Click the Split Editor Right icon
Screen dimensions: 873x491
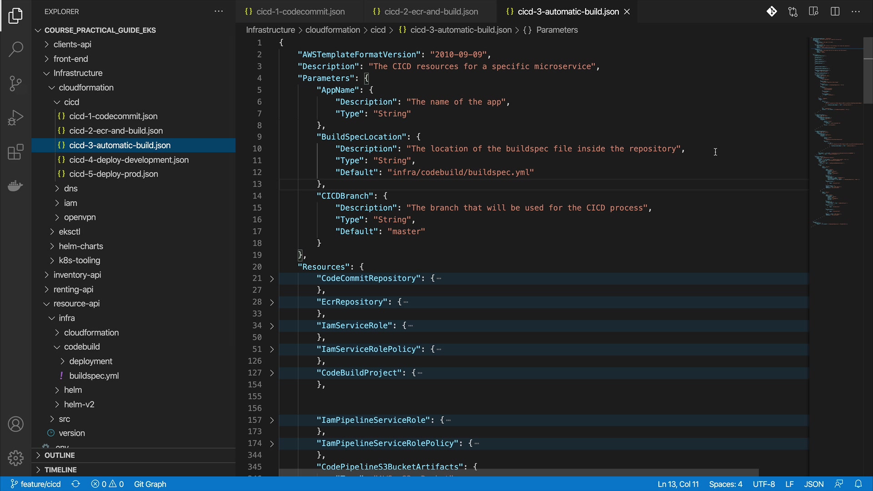click(x=835, y=11)
